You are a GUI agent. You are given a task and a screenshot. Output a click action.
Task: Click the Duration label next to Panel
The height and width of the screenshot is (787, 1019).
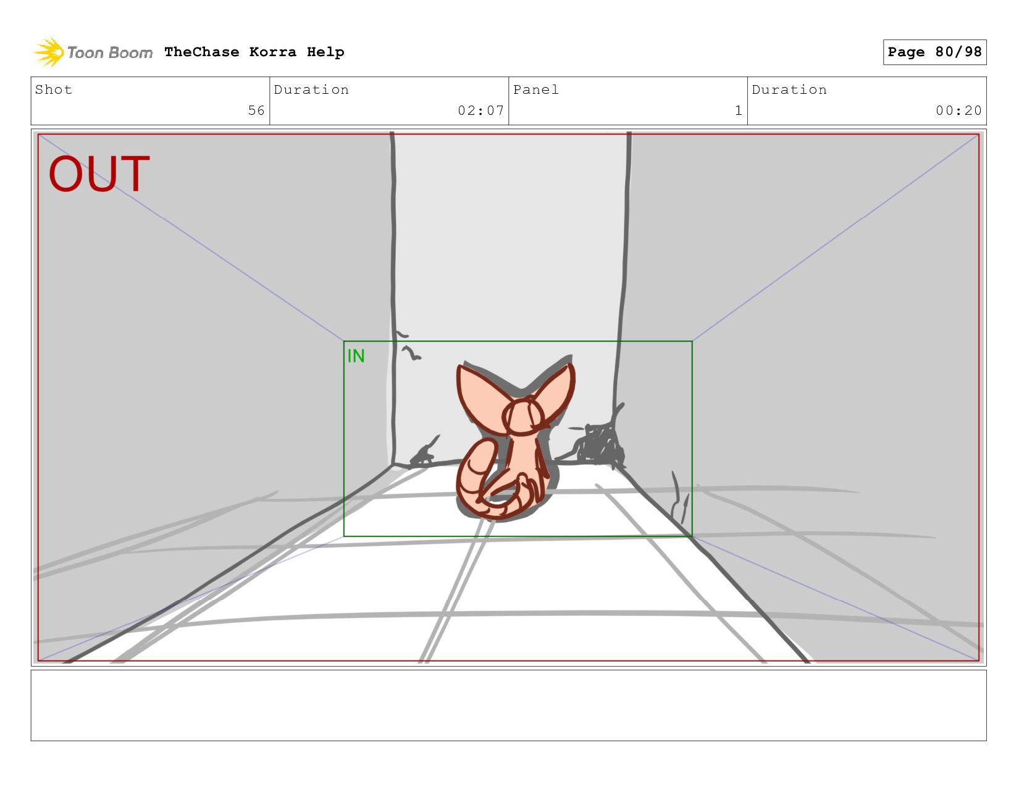(x=789, y=90)
